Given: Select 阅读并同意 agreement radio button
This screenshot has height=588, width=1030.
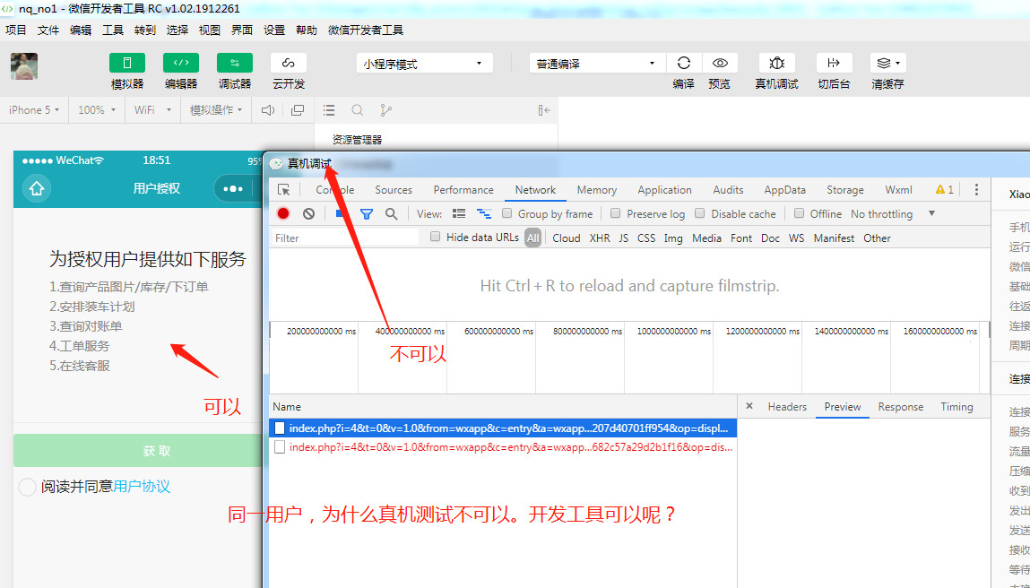Looking at the screenshot, I should pyautogui.click(x=27, y=488).
